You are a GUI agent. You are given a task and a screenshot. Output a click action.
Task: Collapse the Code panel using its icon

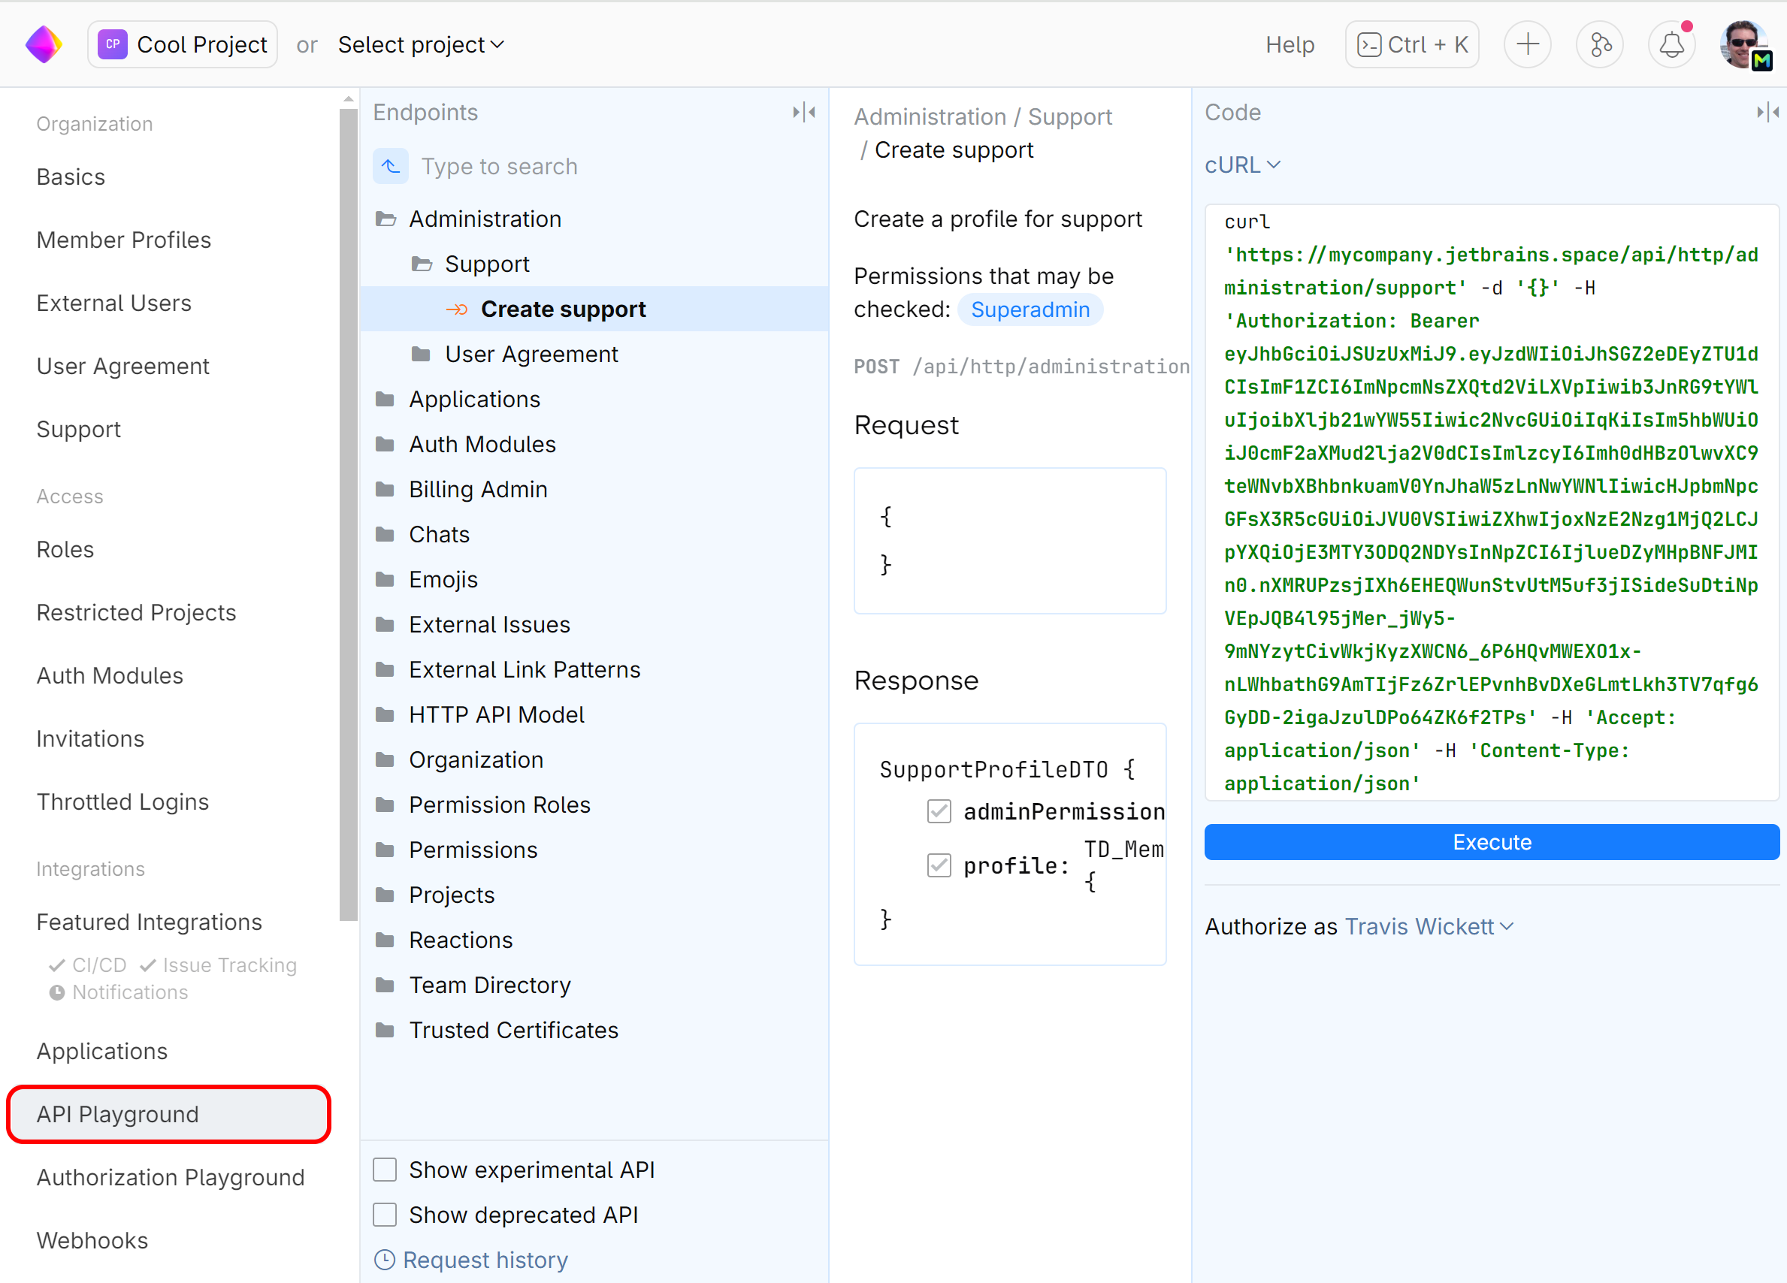(1767, 112)
